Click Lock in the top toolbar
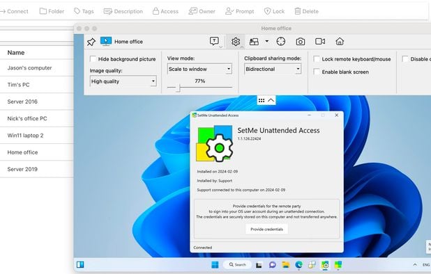 tap(274, 11)
